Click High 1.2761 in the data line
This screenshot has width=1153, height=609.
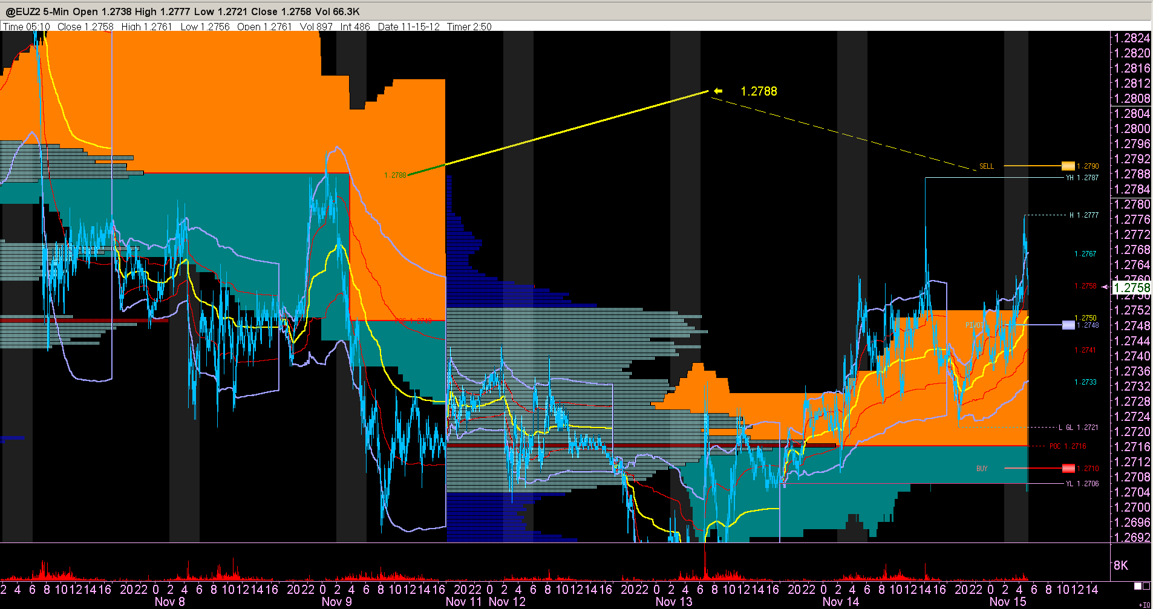147,27
